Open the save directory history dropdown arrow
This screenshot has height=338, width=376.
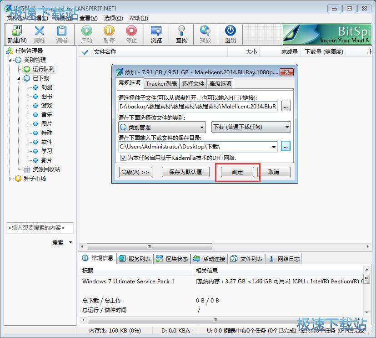[x=274, y=147]
